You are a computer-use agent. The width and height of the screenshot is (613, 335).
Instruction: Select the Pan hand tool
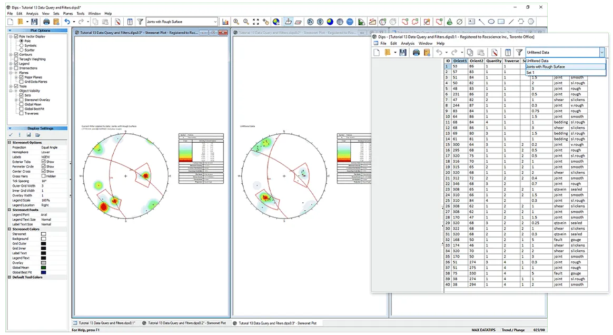[x=266, y=22]
